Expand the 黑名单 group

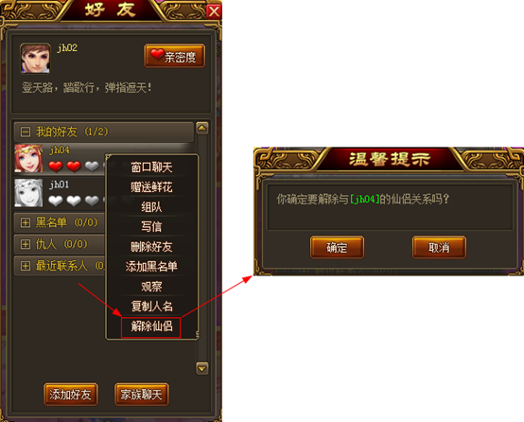tap(26, 222)
